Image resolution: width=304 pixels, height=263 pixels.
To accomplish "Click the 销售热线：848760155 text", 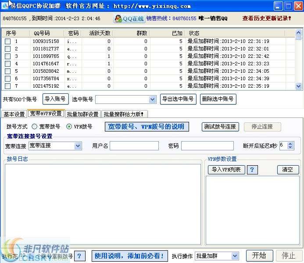I will [x=172, y=18].
